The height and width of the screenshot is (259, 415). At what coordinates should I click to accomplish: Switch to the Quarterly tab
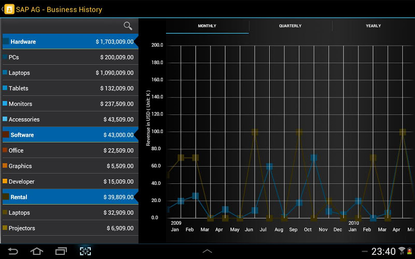290,26
